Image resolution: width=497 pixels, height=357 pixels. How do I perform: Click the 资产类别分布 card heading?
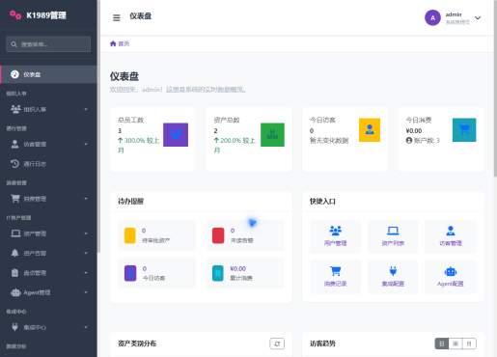137,343
